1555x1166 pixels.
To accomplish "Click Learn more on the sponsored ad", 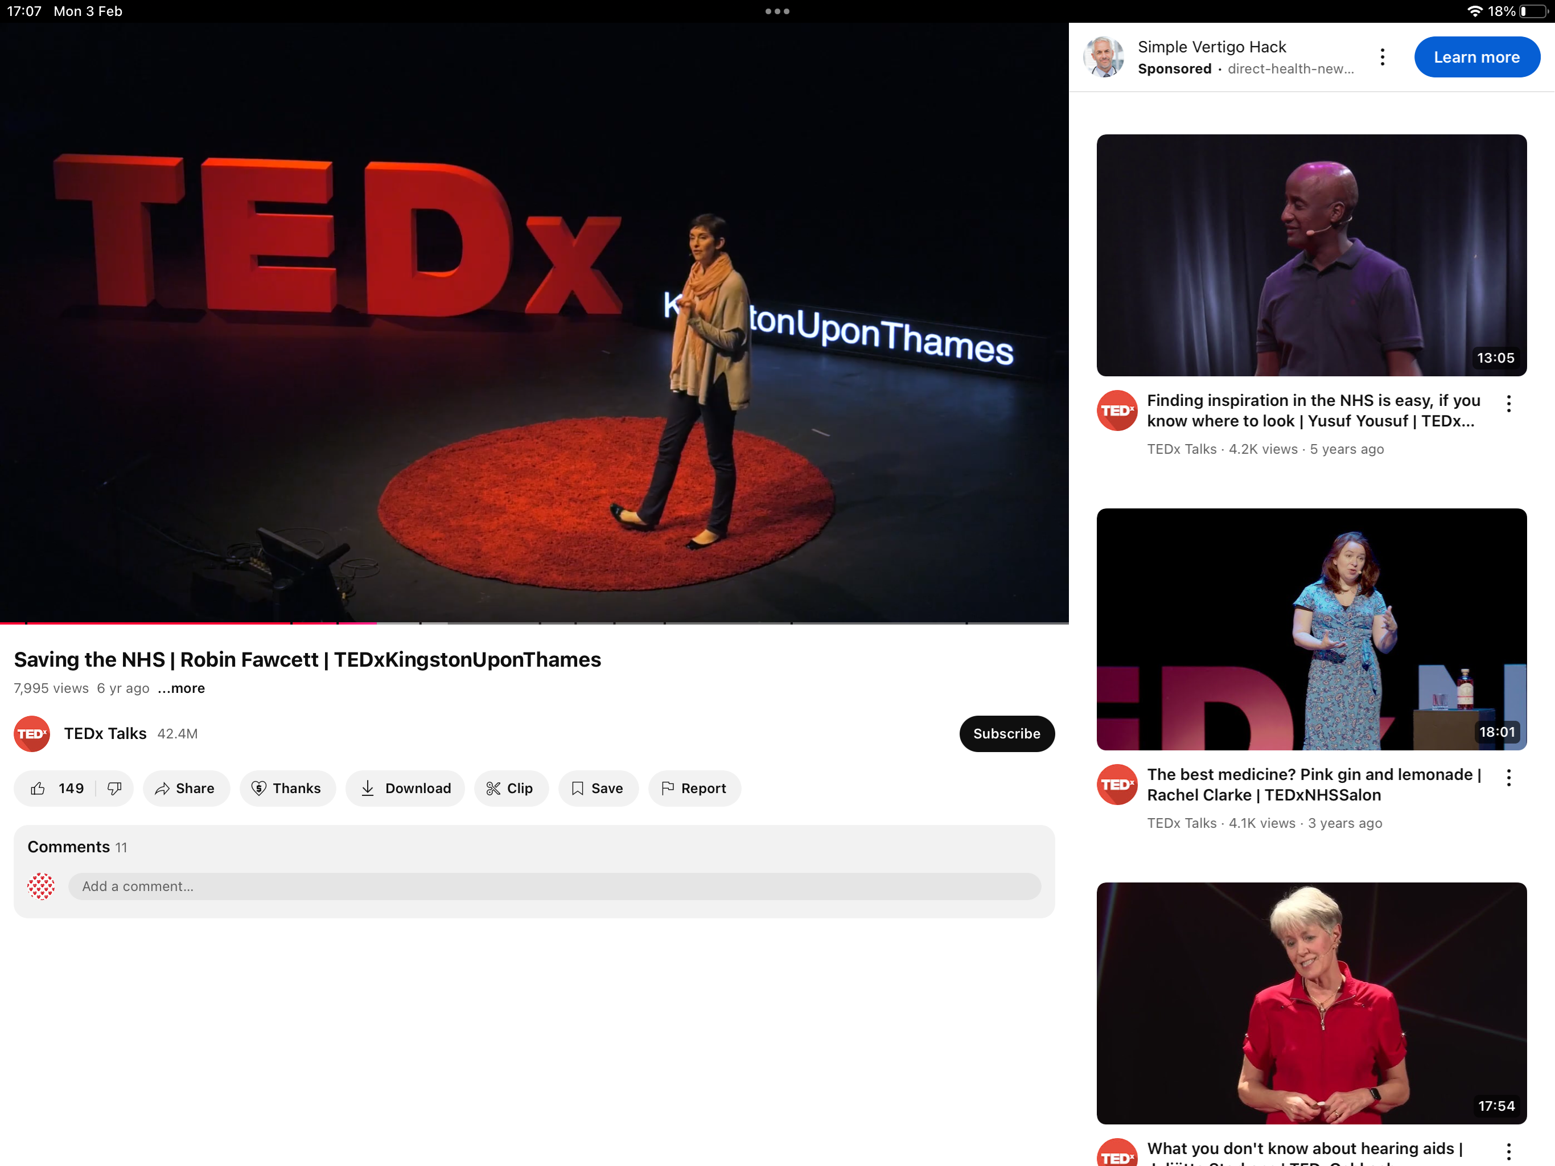I will tap(1477, 57).
